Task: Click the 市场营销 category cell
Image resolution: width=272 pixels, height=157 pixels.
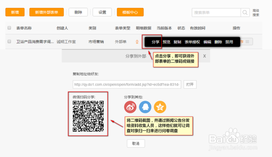Action: click(96, 42)
